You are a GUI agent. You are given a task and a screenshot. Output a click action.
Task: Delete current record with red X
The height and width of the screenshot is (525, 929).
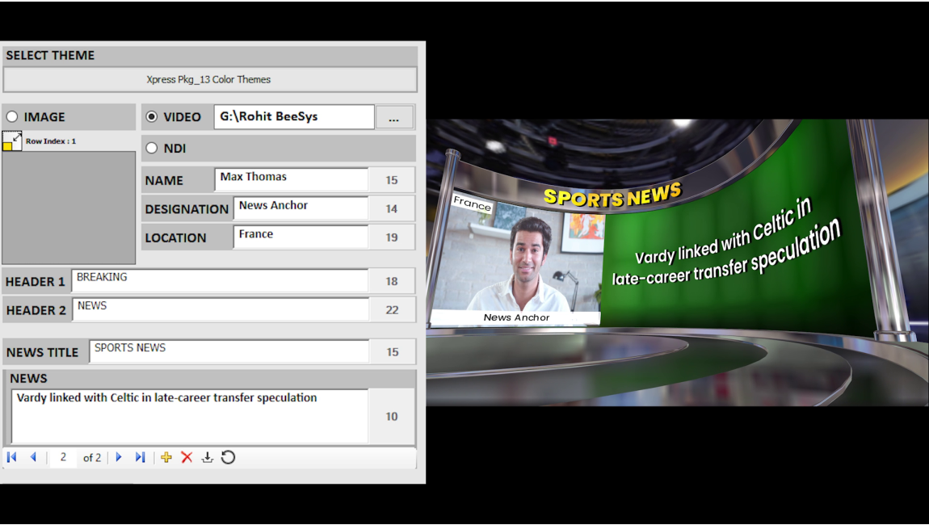click(x=187, y=457)
